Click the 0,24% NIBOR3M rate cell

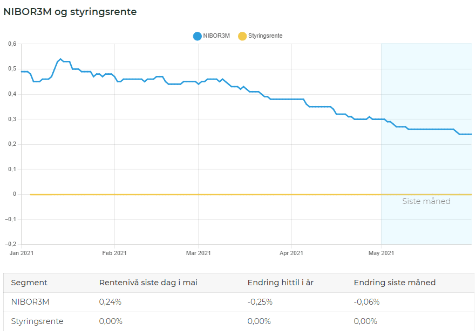(110, 302)
